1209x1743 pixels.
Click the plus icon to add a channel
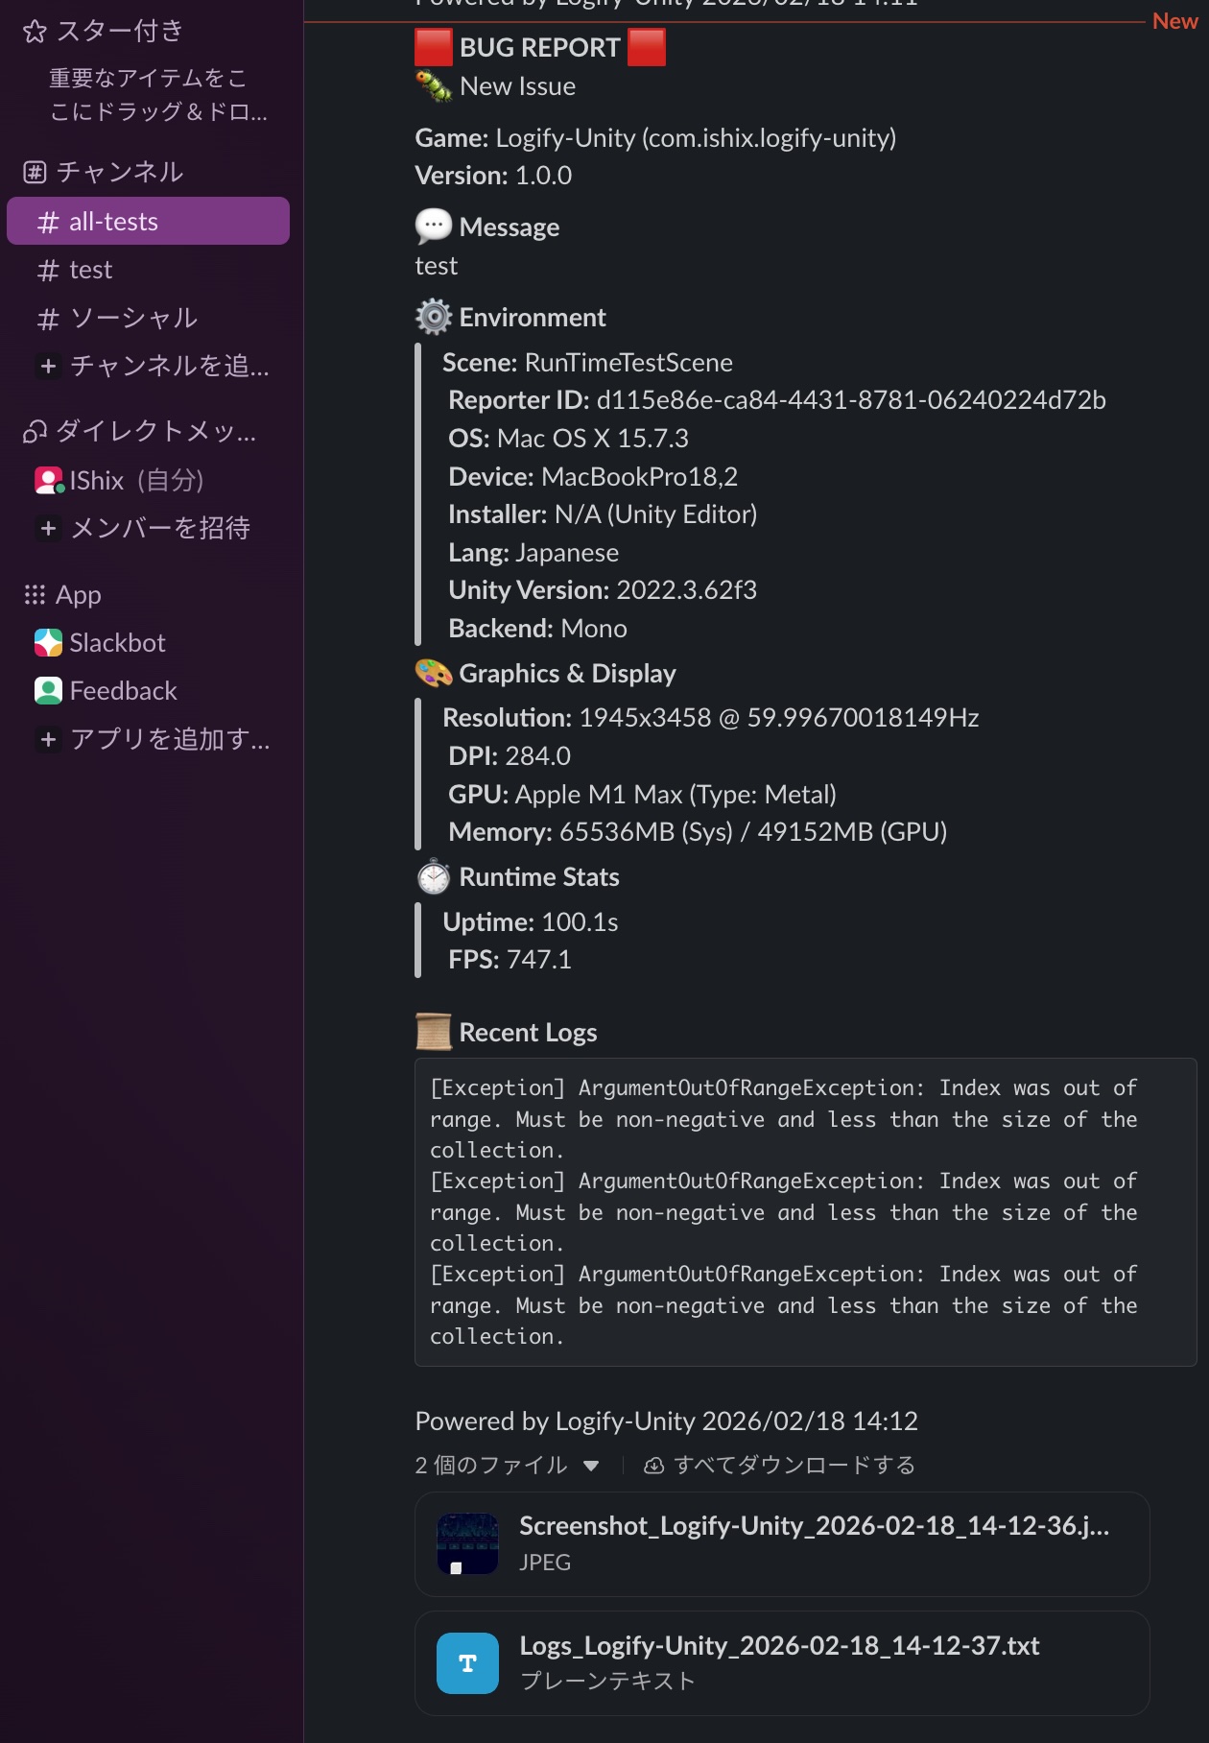48,366
